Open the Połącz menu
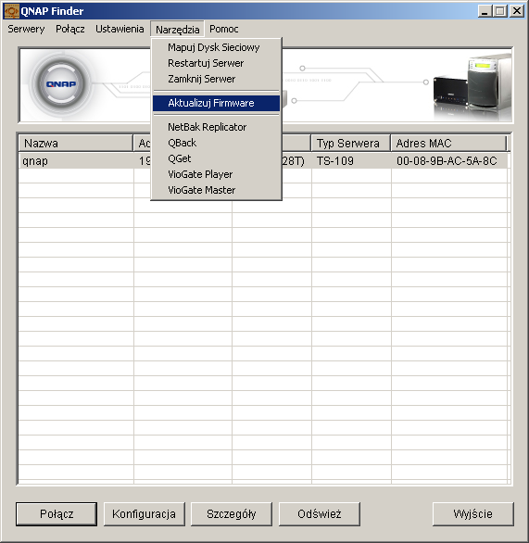 pyautogui.click(x=69, y=29)
